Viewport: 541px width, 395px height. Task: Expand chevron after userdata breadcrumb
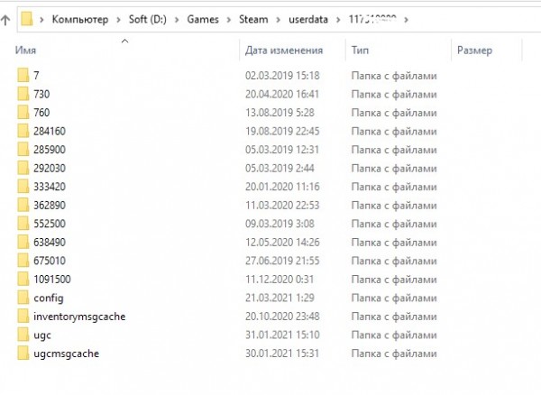click(x=338, y=20)
